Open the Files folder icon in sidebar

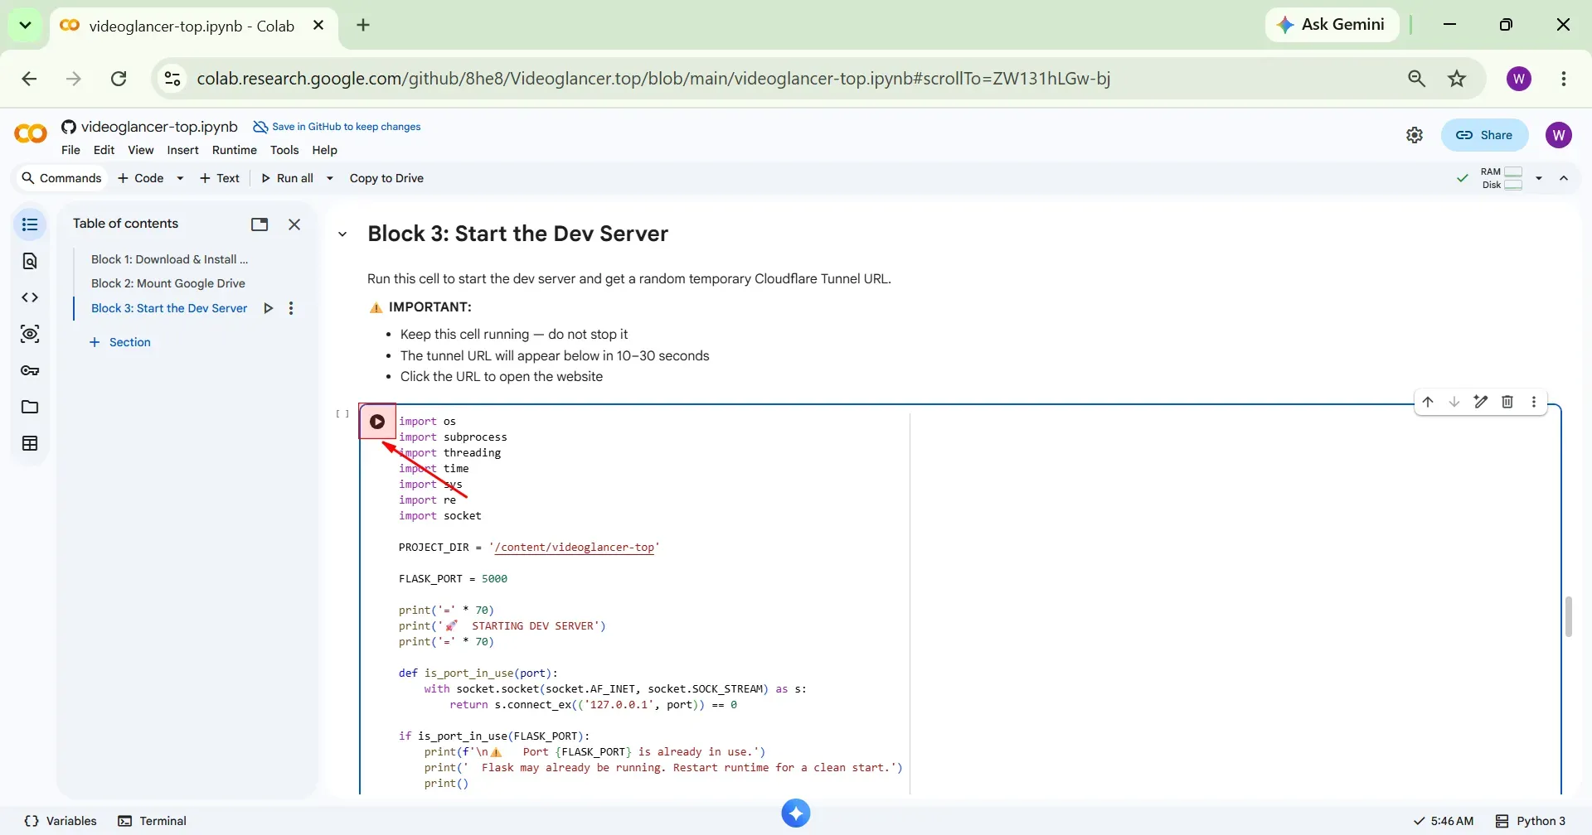[30, 407]
